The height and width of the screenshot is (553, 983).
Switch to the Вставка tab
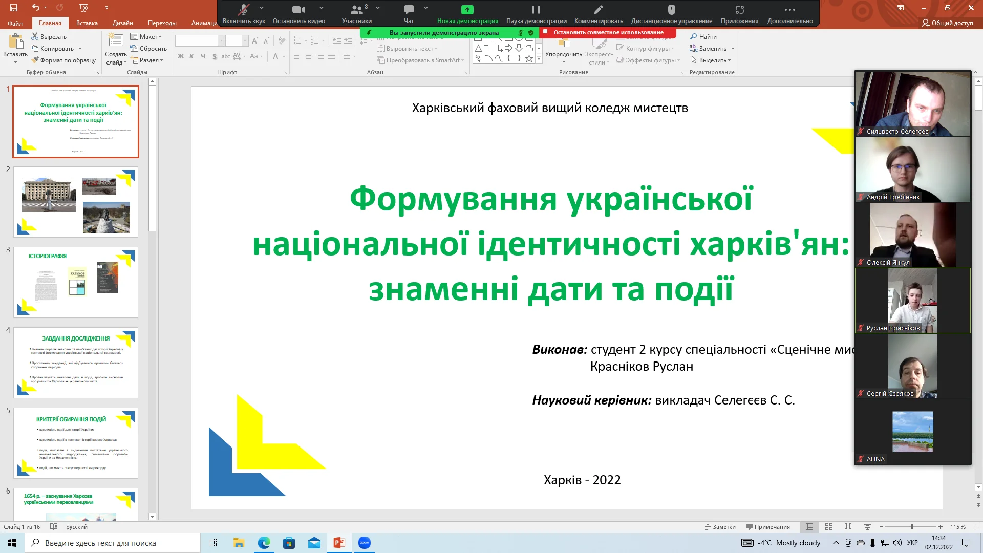tap(87, 23)
